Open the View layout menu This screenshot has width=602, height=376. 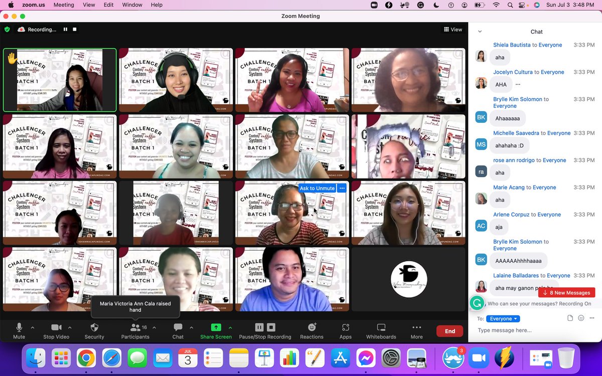(453, 30)
